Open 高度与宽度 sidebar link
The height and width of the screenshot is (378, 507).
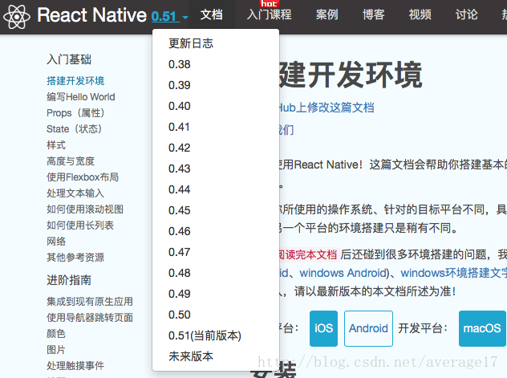click(x=71, y=161)
